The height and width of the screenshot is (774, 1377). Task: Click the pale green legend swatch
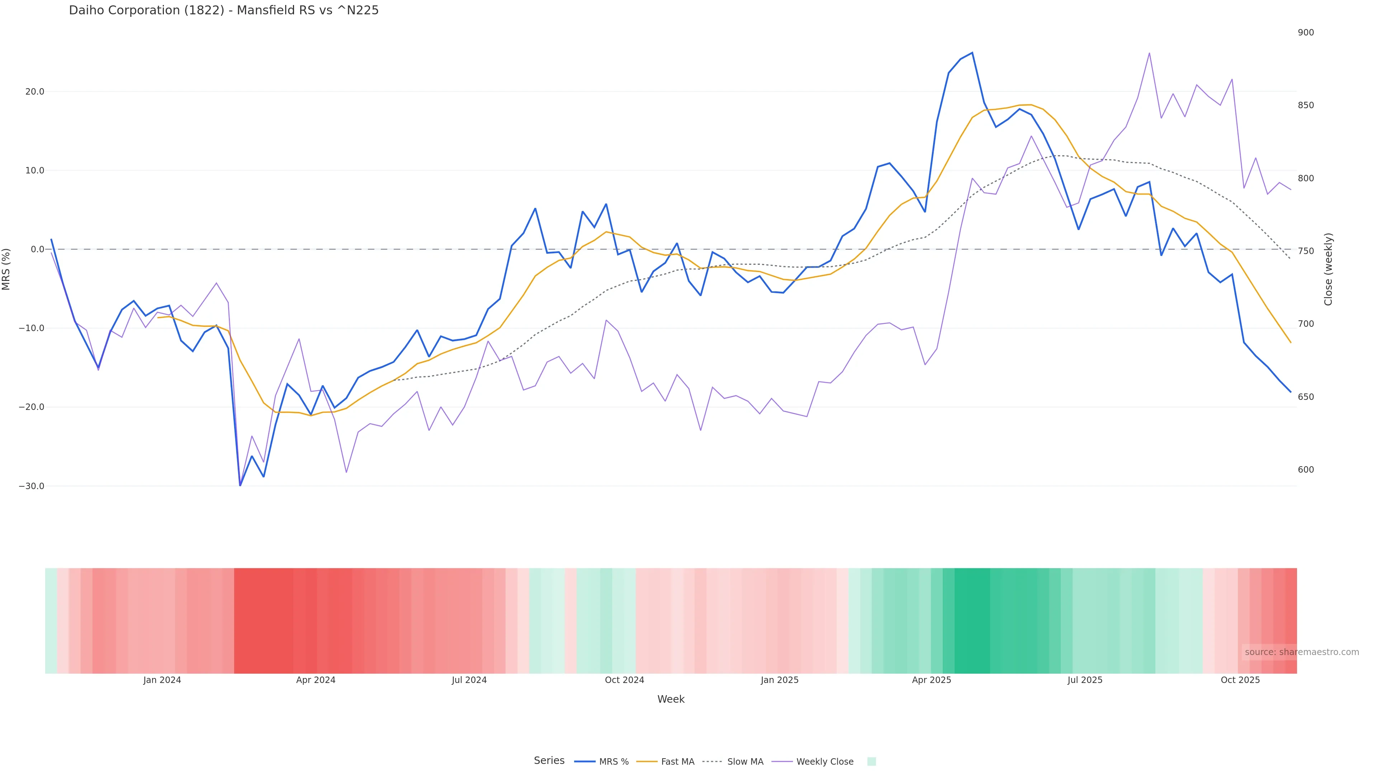coord(871,762)
